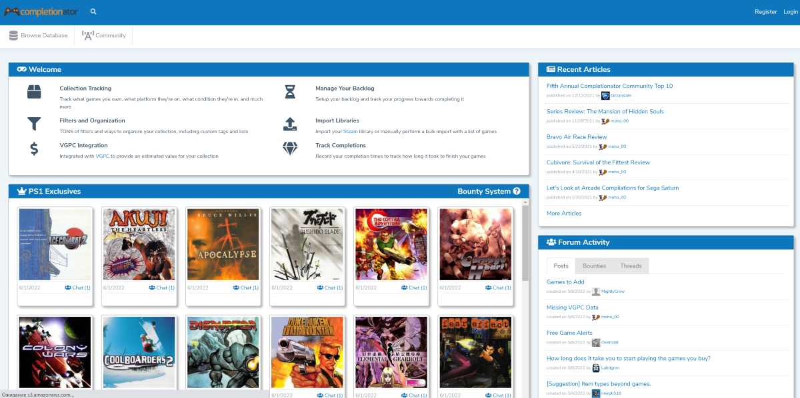Open the Cool Boarders 2 cover

[139, 352]
